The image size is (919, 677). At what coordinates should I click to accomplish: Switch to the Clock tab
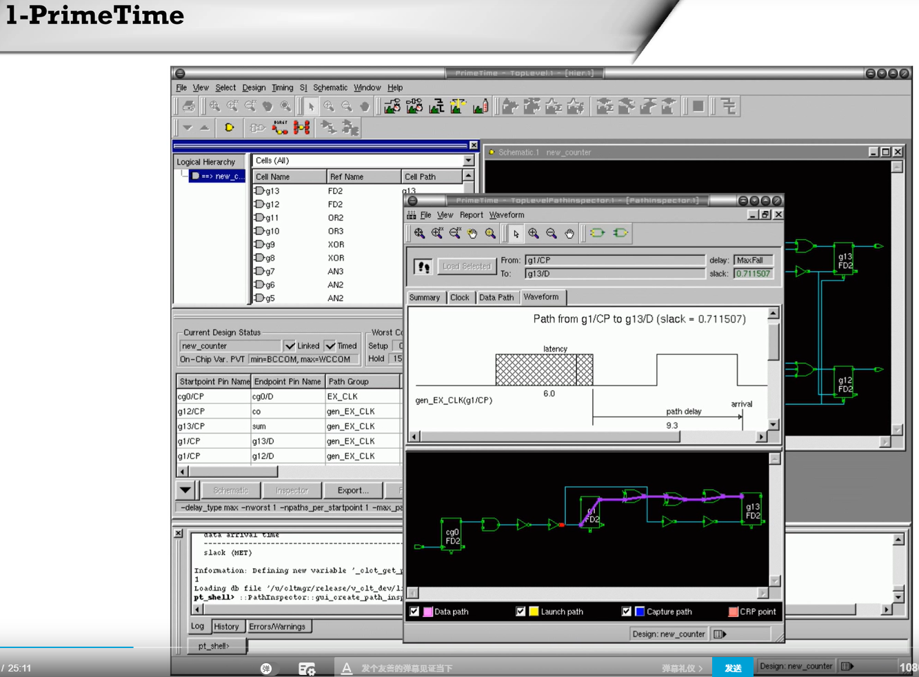[460, 298]
